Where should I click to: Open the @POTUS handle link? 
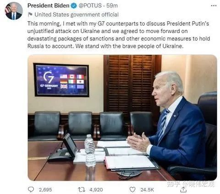pos(90,6)
